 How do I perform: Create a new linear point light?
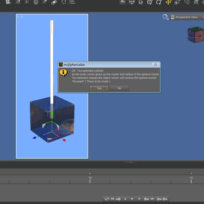tap(36, 2)
